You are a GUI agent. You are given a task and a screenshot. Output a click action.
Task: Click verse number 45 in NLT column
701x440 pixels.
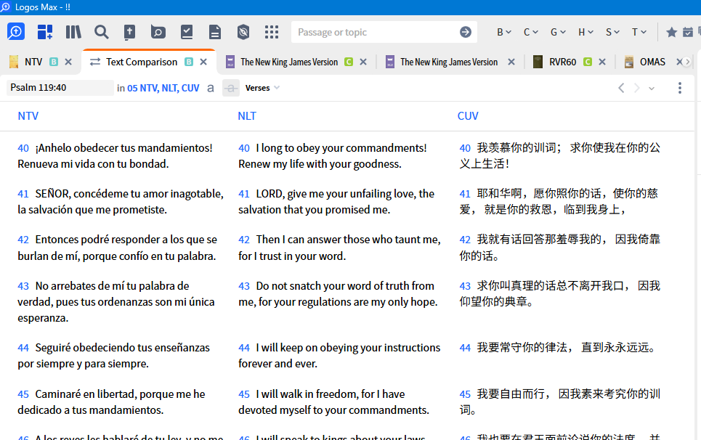243,394
